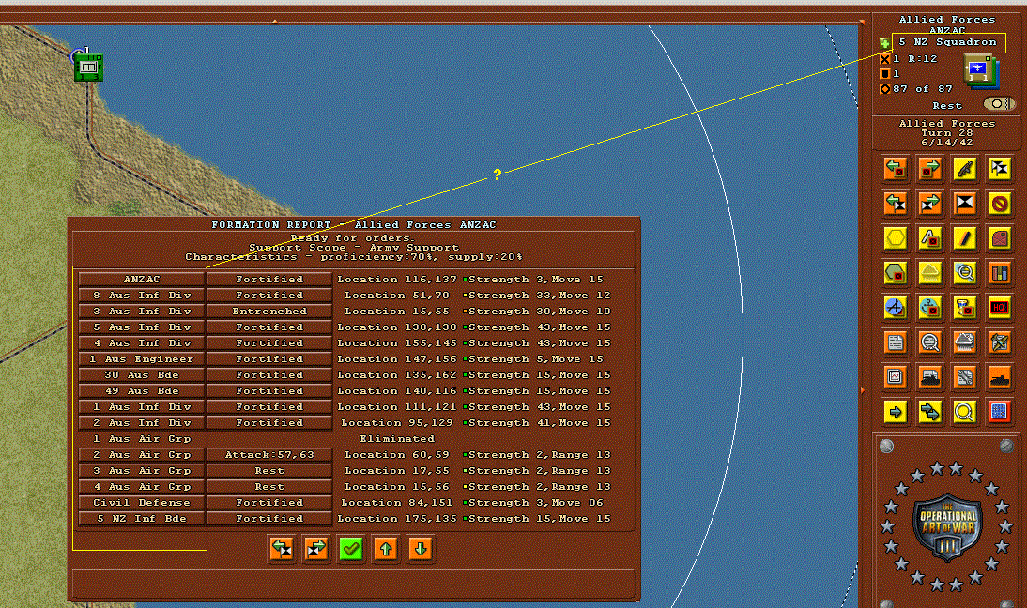The height and width of the screenshot is (608, 1027).
Task: Open the weather cloud icon
Action: click(930, 272)
